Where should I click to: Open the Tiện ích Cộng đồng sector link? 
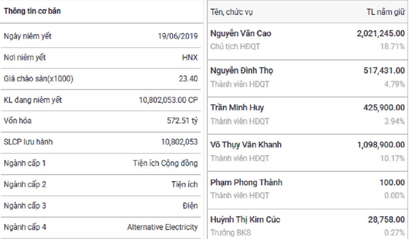[x=165, y=163]
